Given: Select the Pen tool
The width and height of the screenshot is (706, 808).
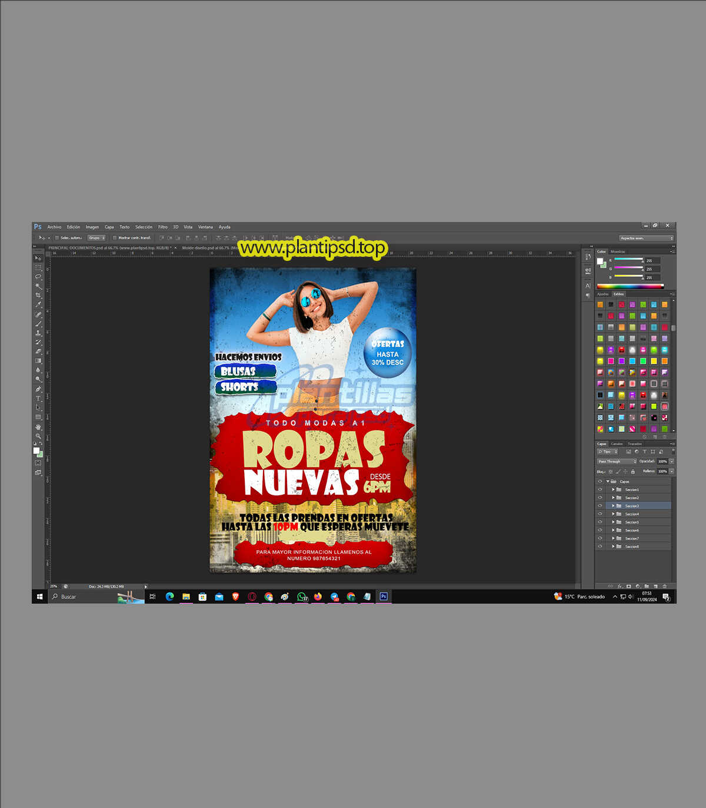Looking at the screenshot, I should coord(38,389).
